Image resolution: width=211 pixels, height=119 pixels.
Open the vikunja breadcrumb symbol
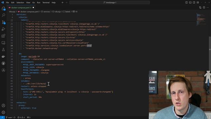pos(56,12)
